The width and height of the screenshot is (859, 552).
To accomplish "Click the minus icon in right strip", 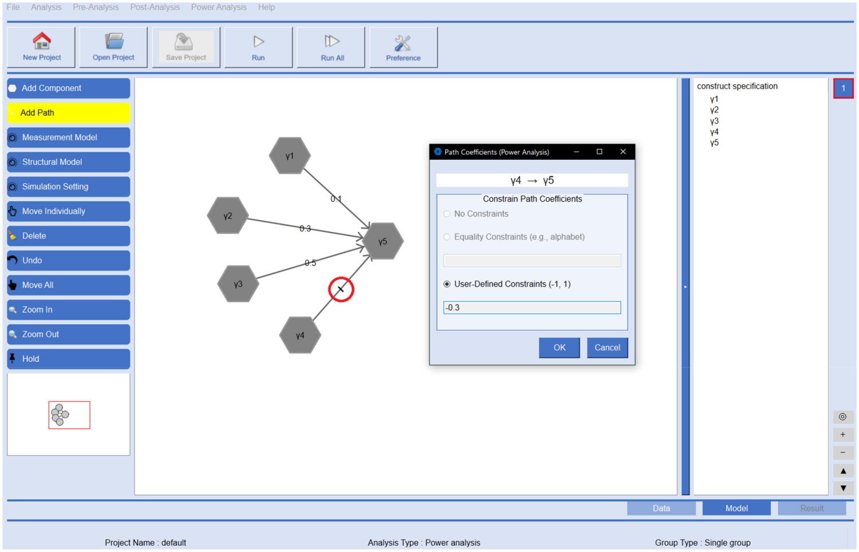I will point(843,452).
